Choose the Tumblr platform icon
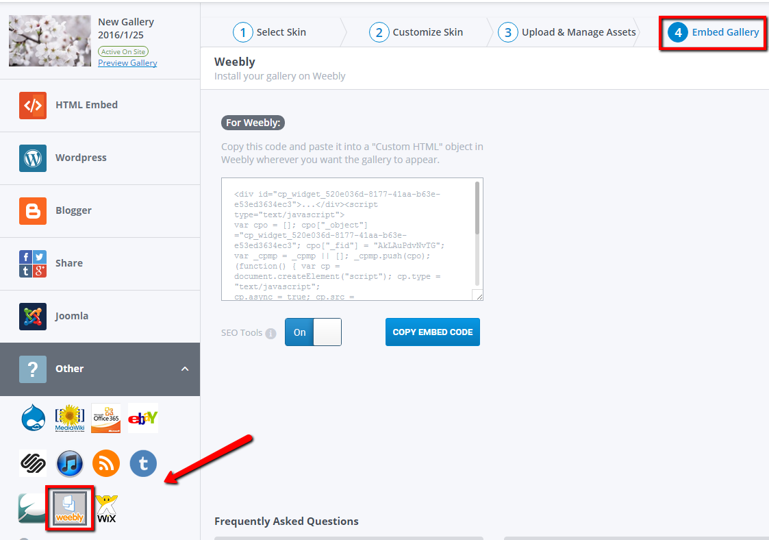 tap(142, 463)
